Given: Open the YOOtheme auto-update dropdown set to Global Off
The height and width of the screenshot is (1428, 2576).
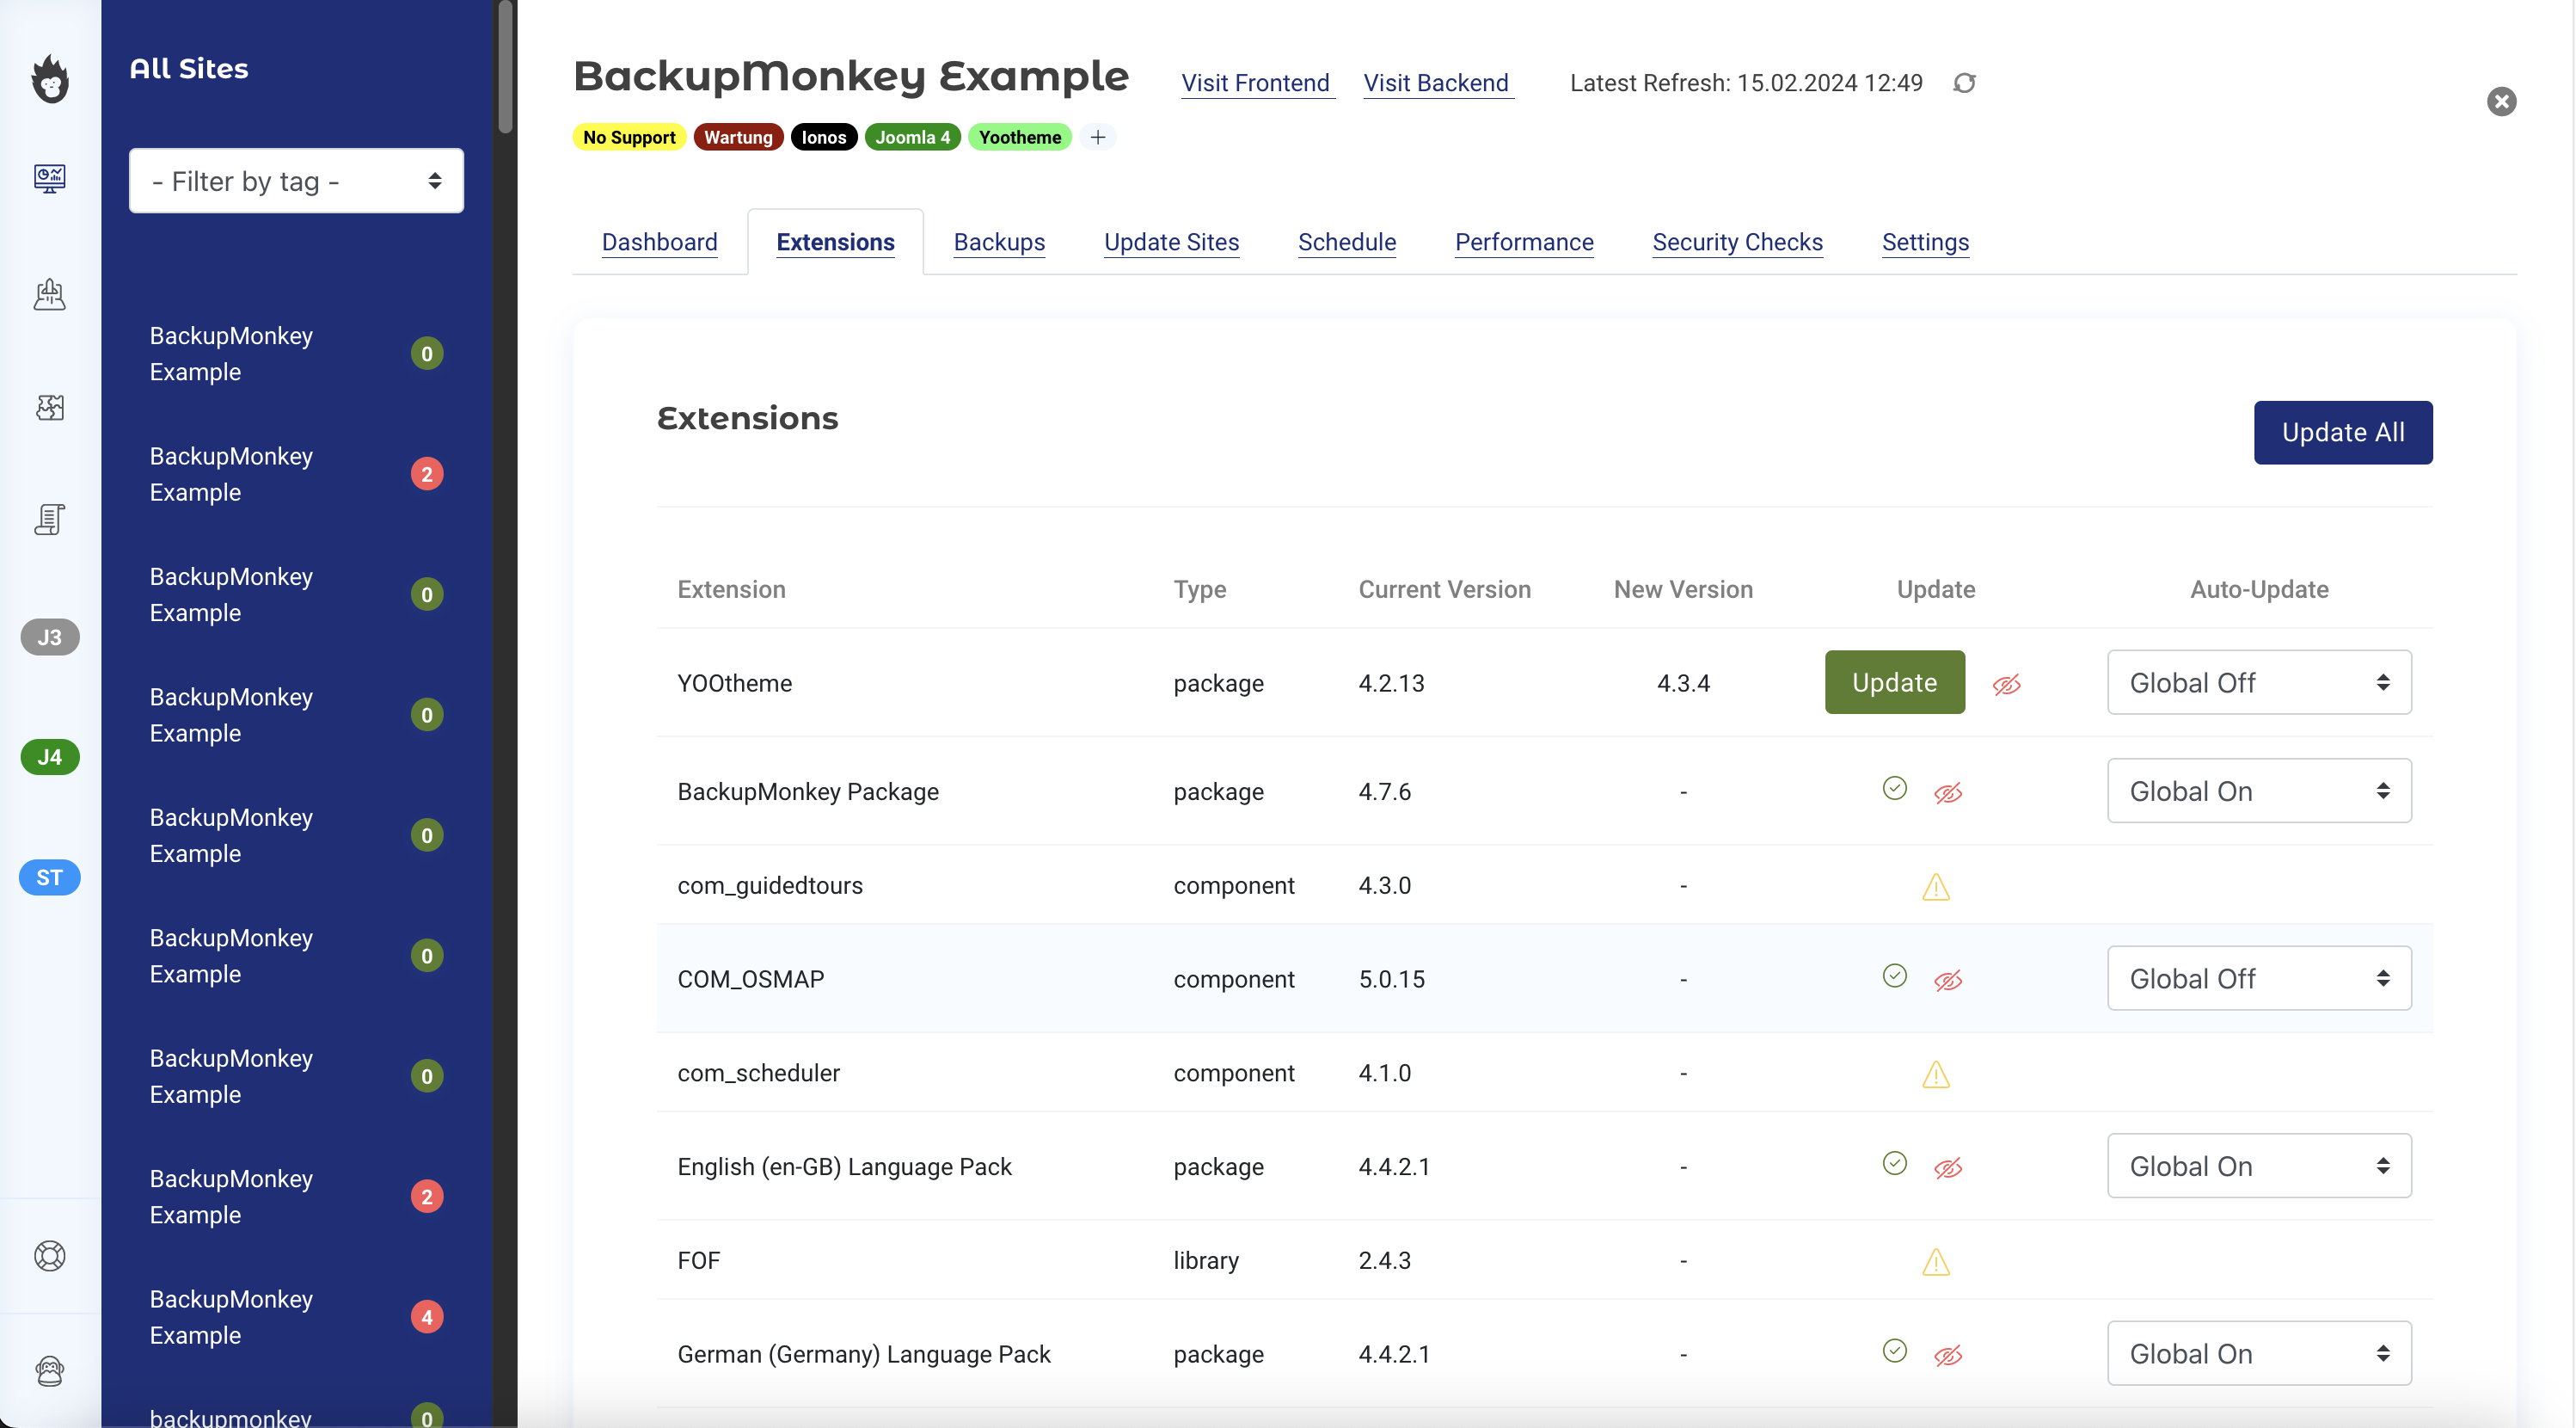Looking at the screenshot, I should coord(2259,682).
